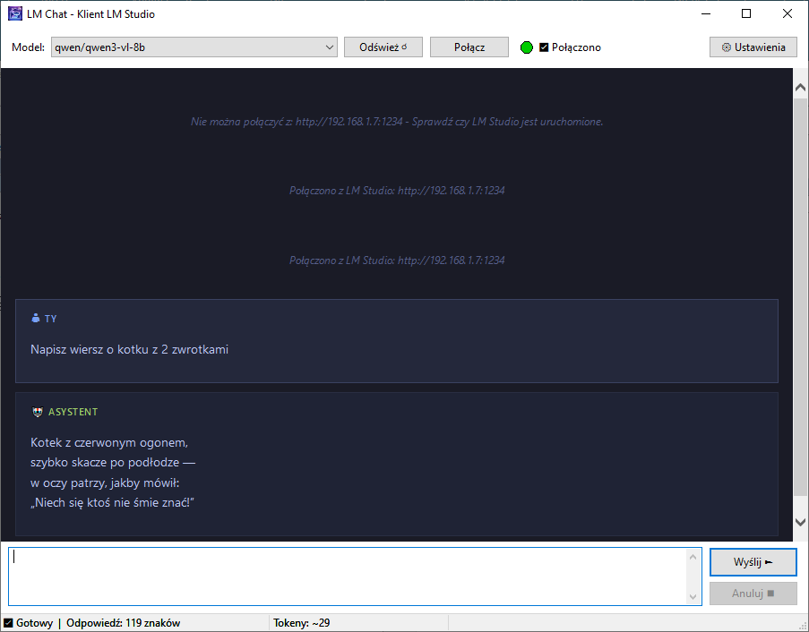
Task: Click the LM Chat app icon in title bar
Action: pos(15,13)
